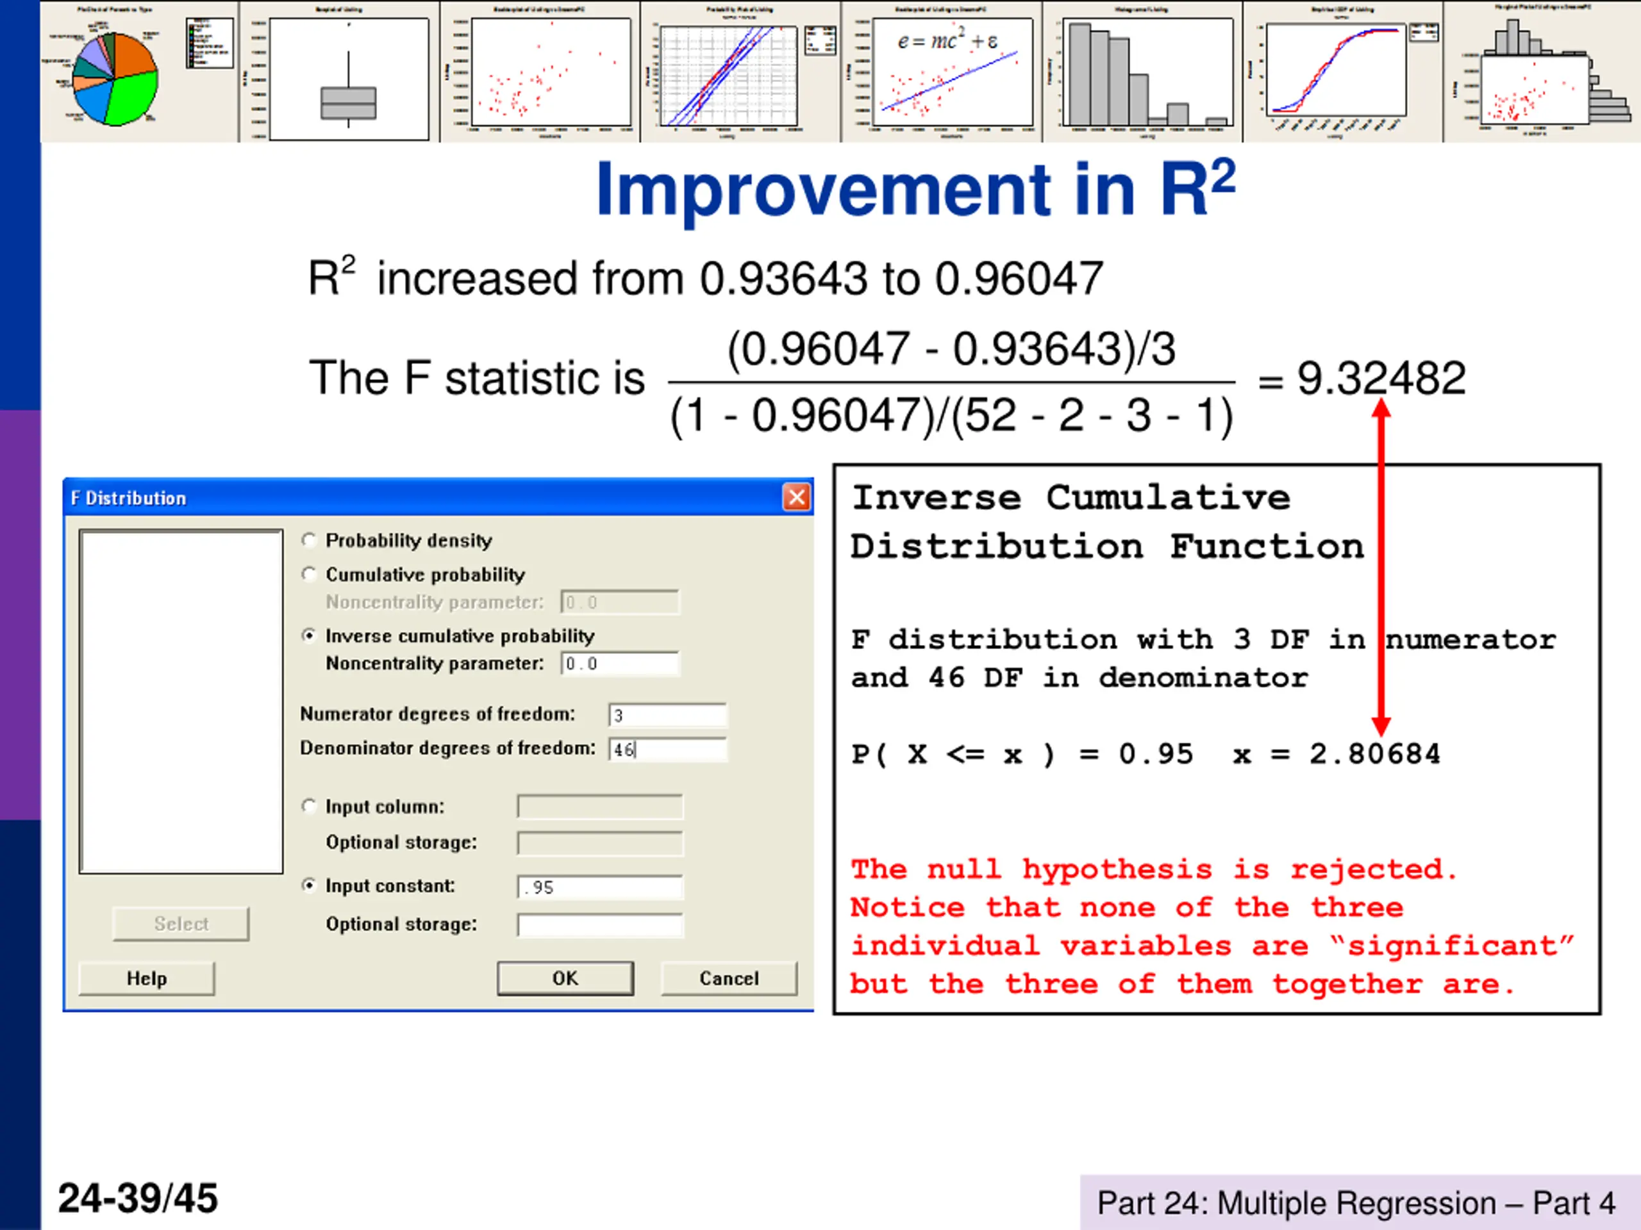Select the Inverse cumulative probability option

[x=308, y=636]
